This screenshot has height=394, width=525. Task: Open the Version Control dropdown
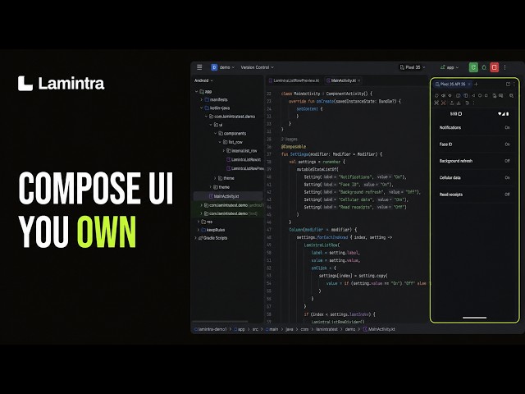(x=257, y=67)
